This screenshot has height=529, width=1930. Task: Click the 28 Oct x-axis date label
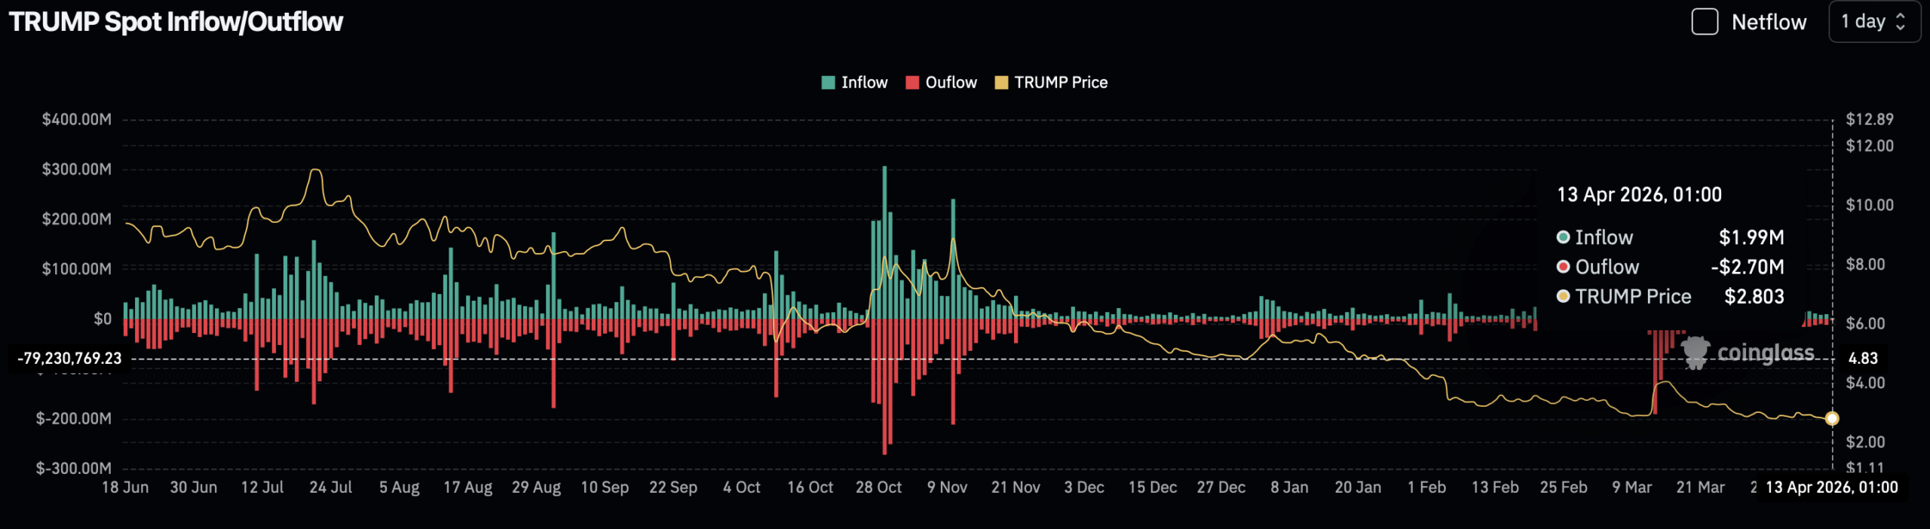coord(878,488)
